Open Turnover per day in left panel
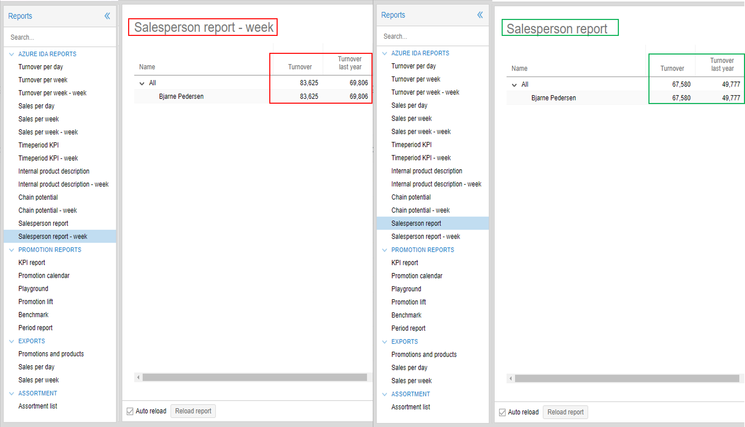Image resolution: width=745 pixels, height=427 pixels. point(41,67)
